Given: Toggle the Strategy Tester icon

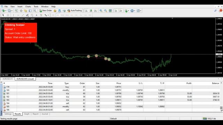Looking at the screenshot, I should pos(35,11).
